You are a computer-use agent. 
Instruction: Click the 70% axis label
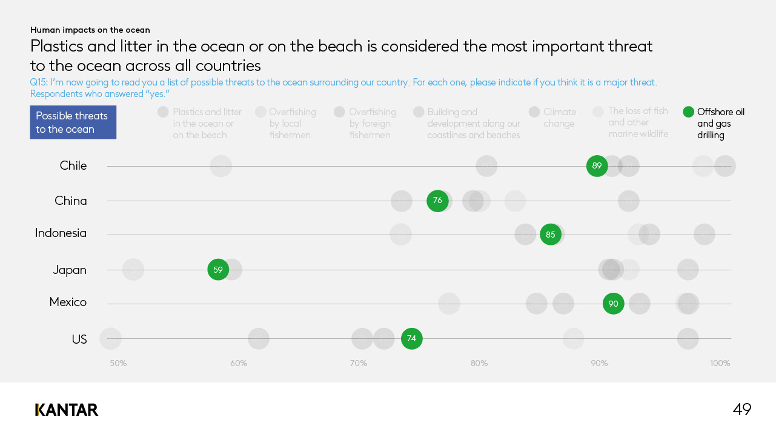[x=359, y=364]
